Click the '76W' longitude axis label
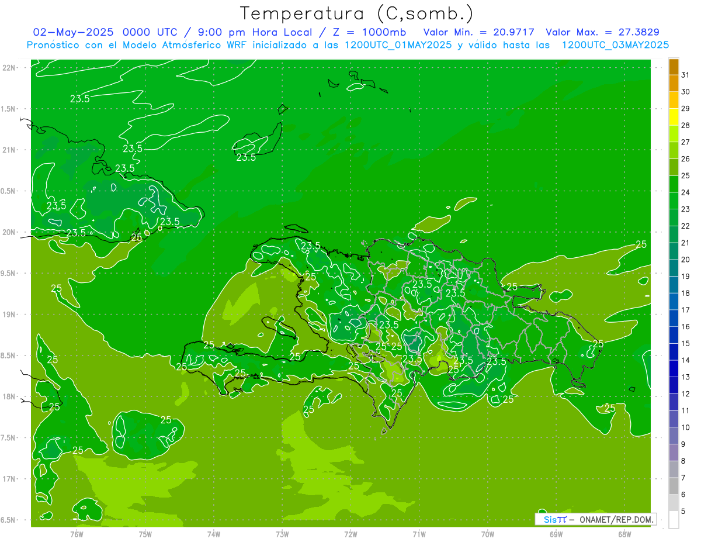 pos(77,534)
